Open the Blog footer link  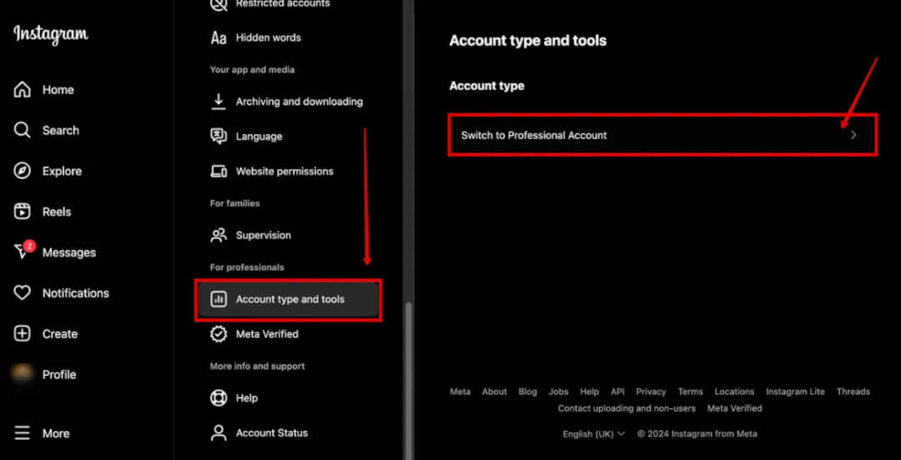pyautogui.click(x=527, y=392)
